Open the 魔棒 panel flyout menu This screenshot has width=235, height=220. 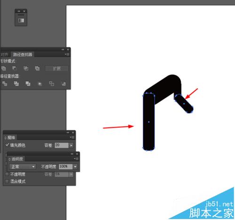(x=72, y=137)
